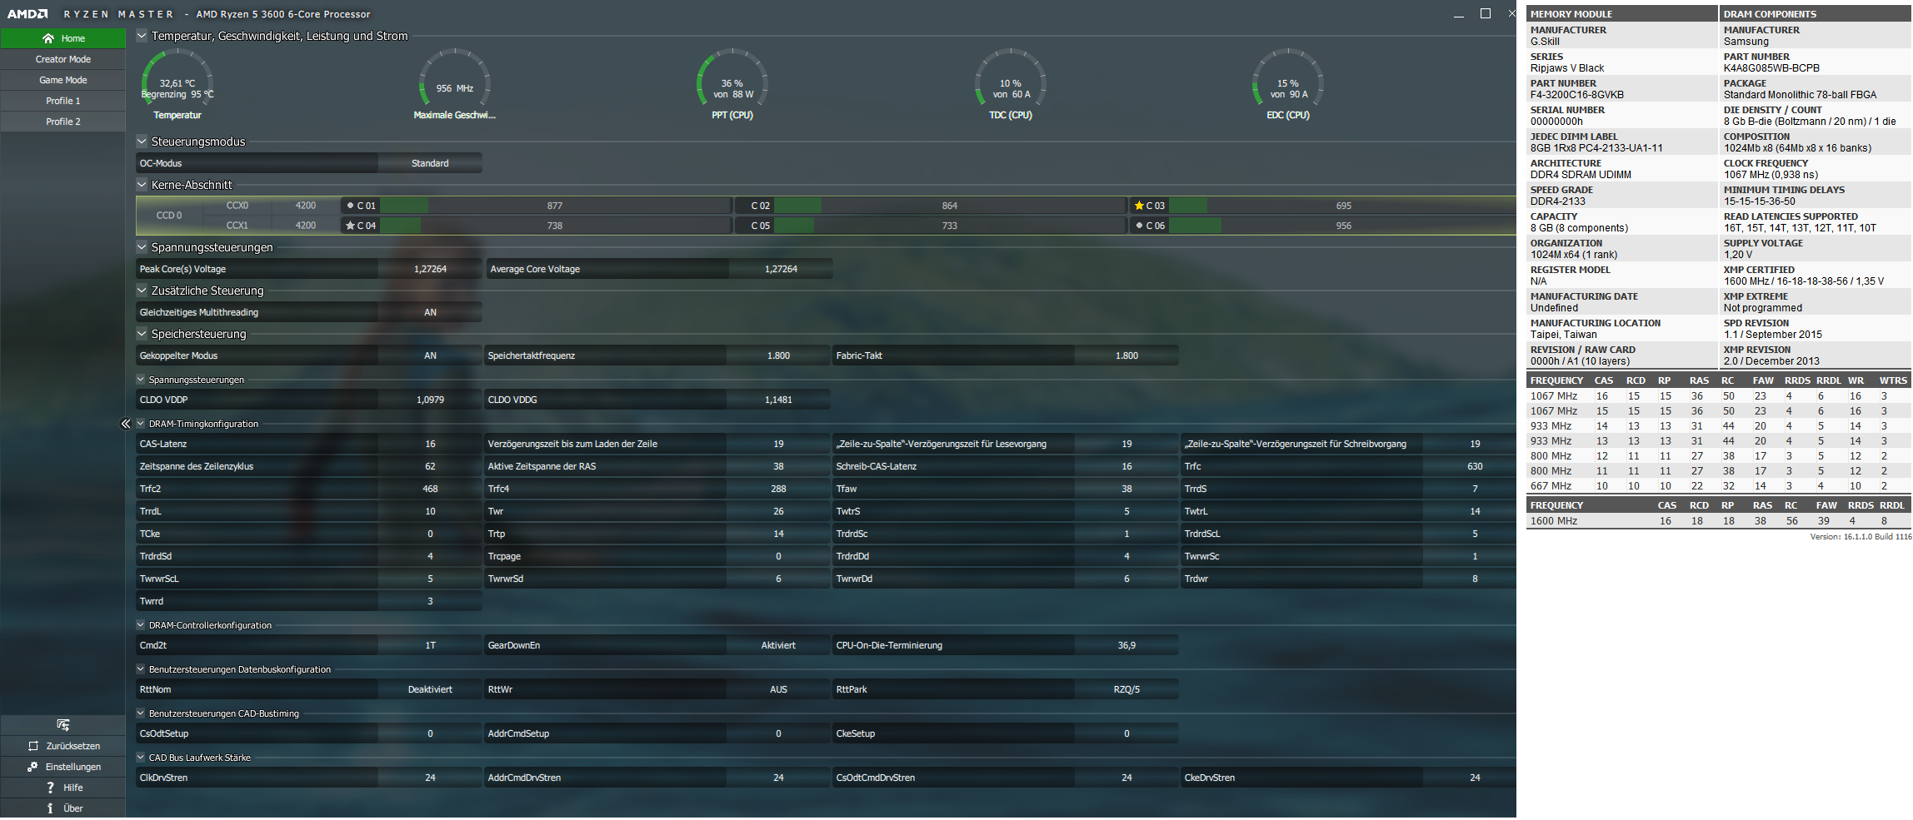Collapse the CAD Bus Laufwerk Stärke section

pyautogui.click(x=141, y=758)
